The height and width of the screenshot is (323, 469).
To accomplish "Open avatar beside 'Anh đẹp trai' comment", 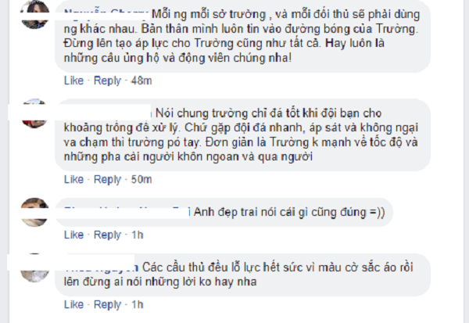I will 34,212.
